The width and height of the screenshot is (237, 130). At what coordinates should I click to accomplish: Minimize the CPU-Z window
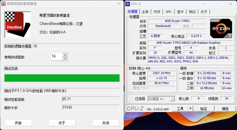click(x=205, y=4)
